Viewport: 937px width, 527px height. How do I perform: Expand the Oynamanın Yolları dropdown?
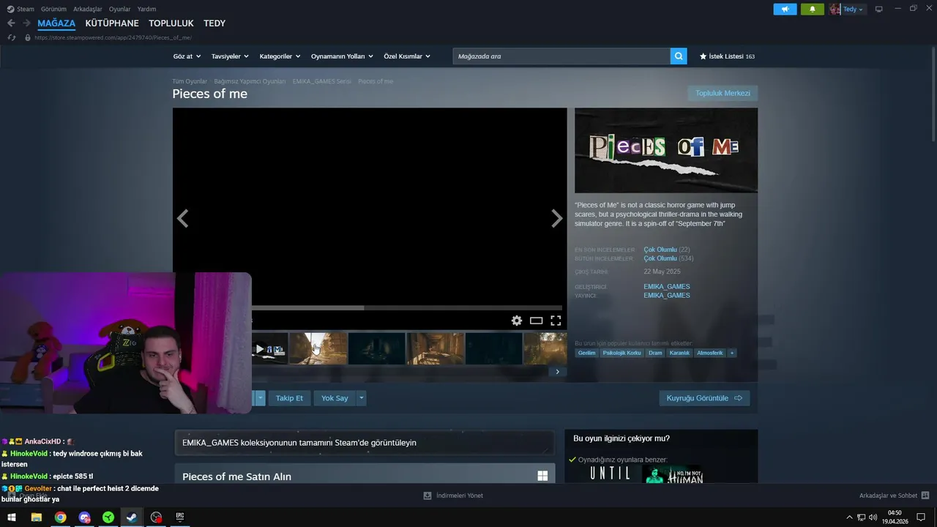coord(342,56)
